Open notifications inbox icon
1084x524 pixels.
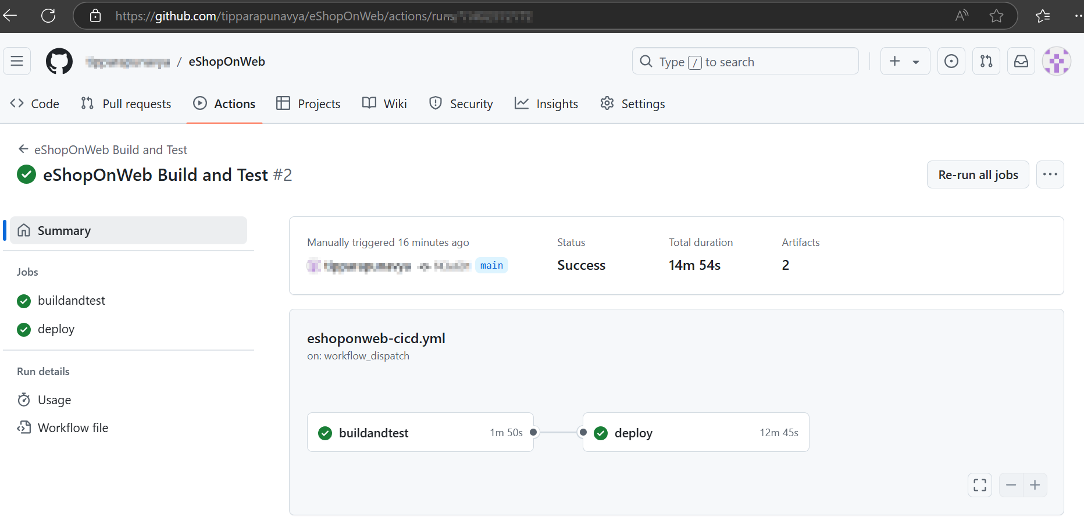[1021, 61]
